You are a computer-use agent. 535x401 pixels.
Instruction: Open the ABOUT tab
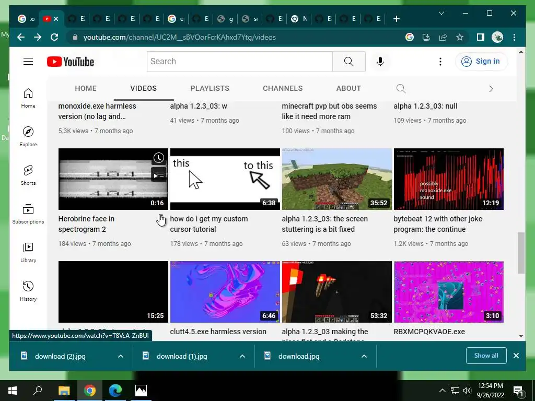pyautogui.click(x=348, y=88)
